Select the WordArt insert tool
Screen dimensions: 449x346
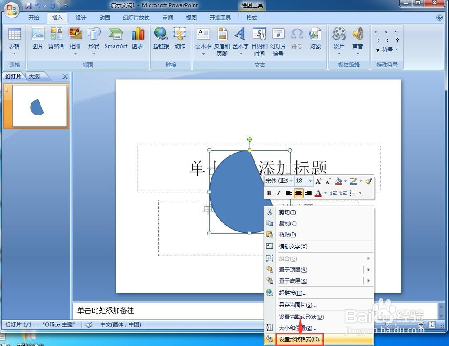coord(240,40)
